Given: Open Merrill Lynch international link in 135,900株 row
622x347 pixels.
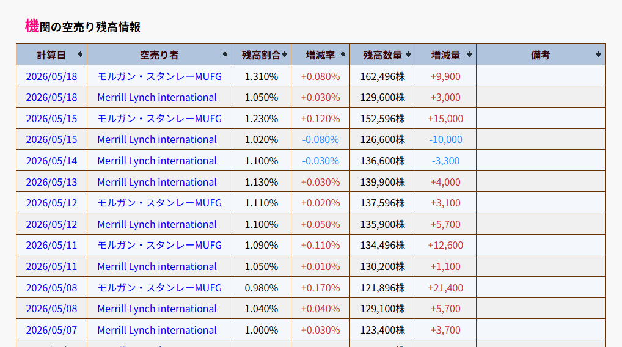Looking at the screenshot, I should [x=157, y=224].
